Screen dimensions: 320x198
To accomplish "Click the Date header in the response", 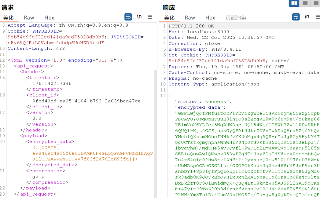I will tap(221, 38).
